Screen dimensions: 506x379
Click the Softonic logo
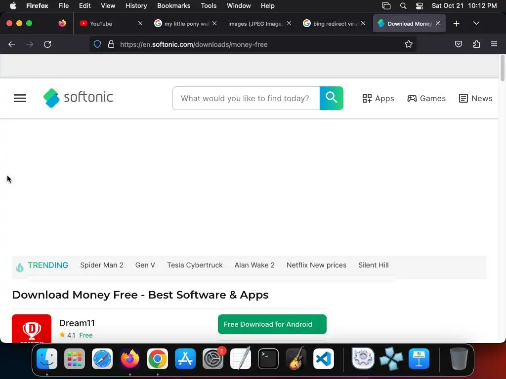(x=78, y=98)
